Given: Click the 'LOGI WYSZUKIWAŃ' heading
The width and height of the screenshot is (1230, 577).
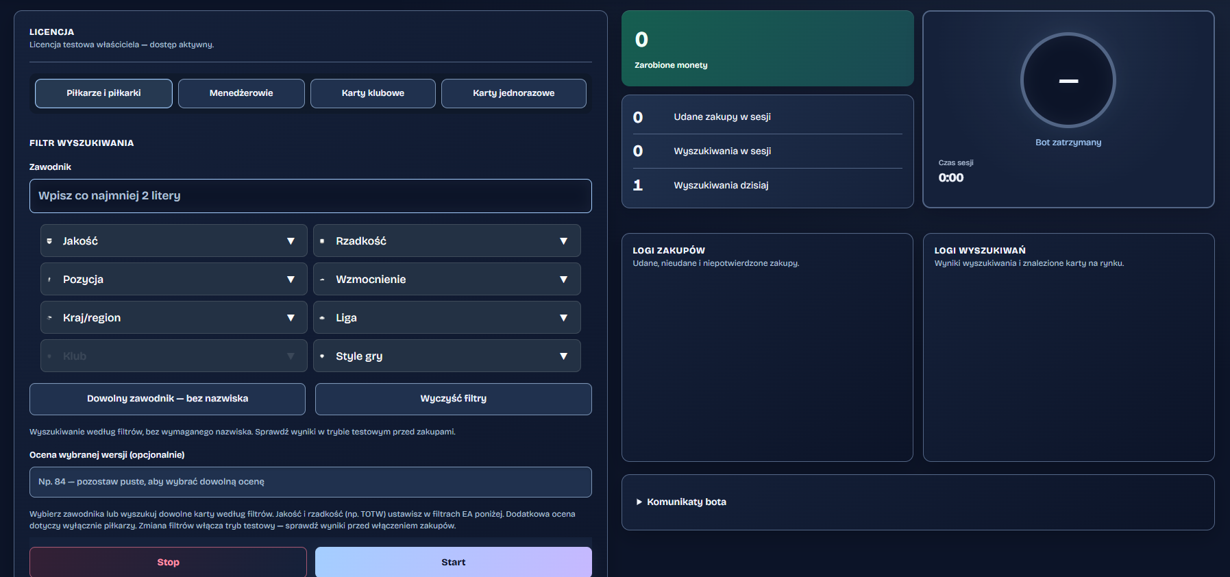Looking at the screenshot, I should coord(980,251).
